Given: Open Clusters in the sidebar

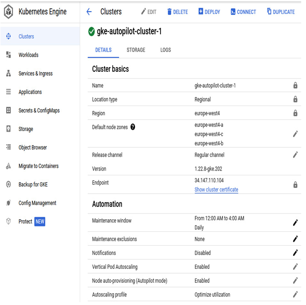Looking at the screenshot, I should coord(40,36).
